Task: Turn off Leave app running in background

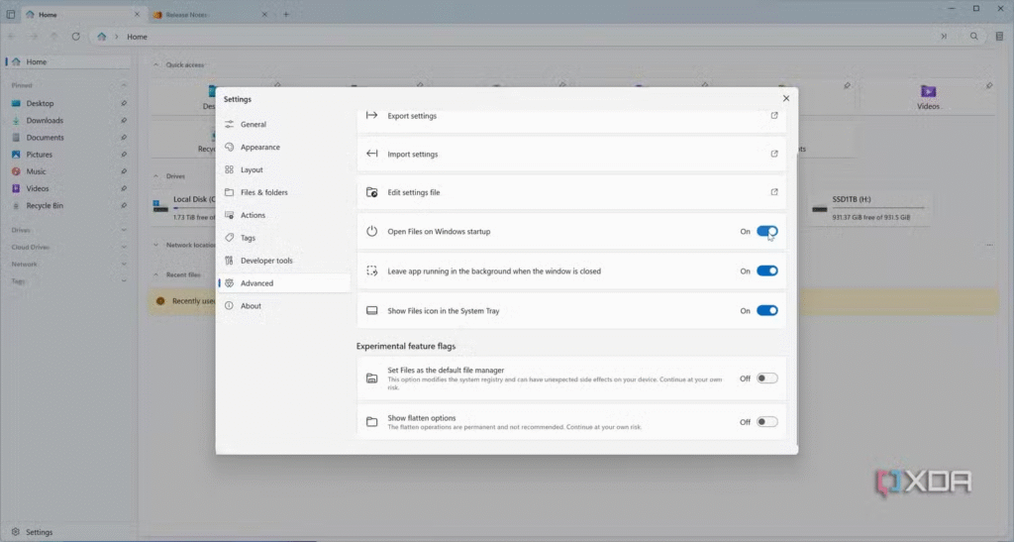Action: [x=767, y=271]
